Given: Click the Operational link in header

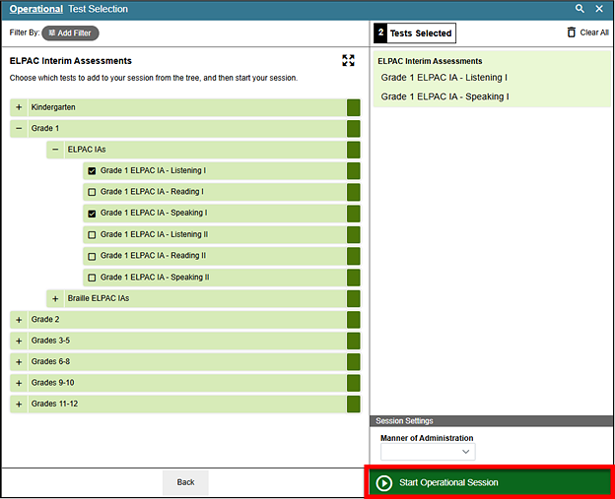Looking at the screenshot, I should 36,9.
